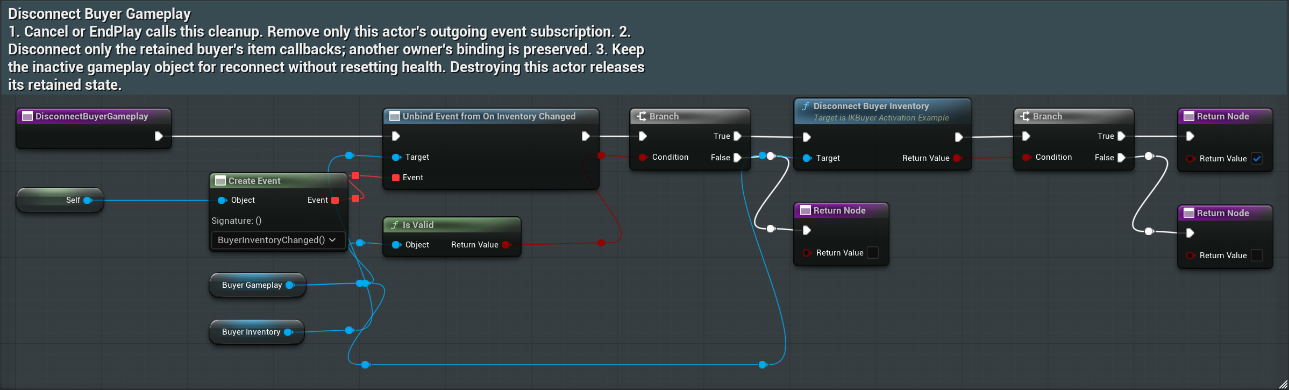Click the middle Return Node header icon

point(806,210)
